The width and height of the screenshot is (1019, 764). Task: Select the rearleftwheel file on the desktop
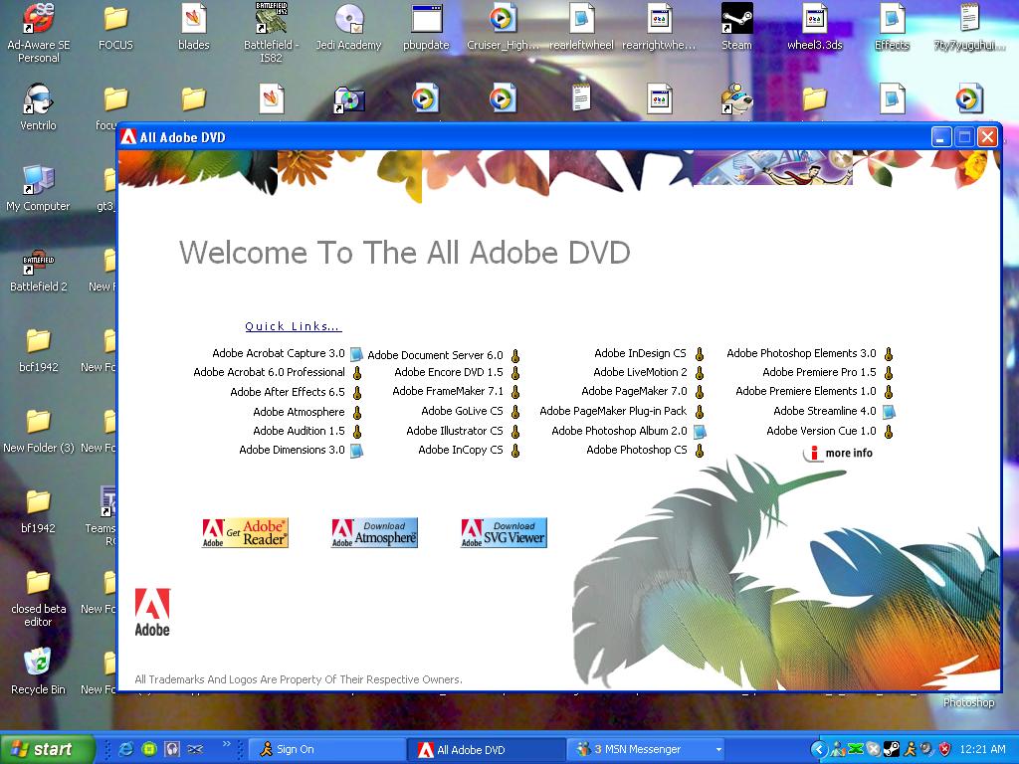[581, 27]
